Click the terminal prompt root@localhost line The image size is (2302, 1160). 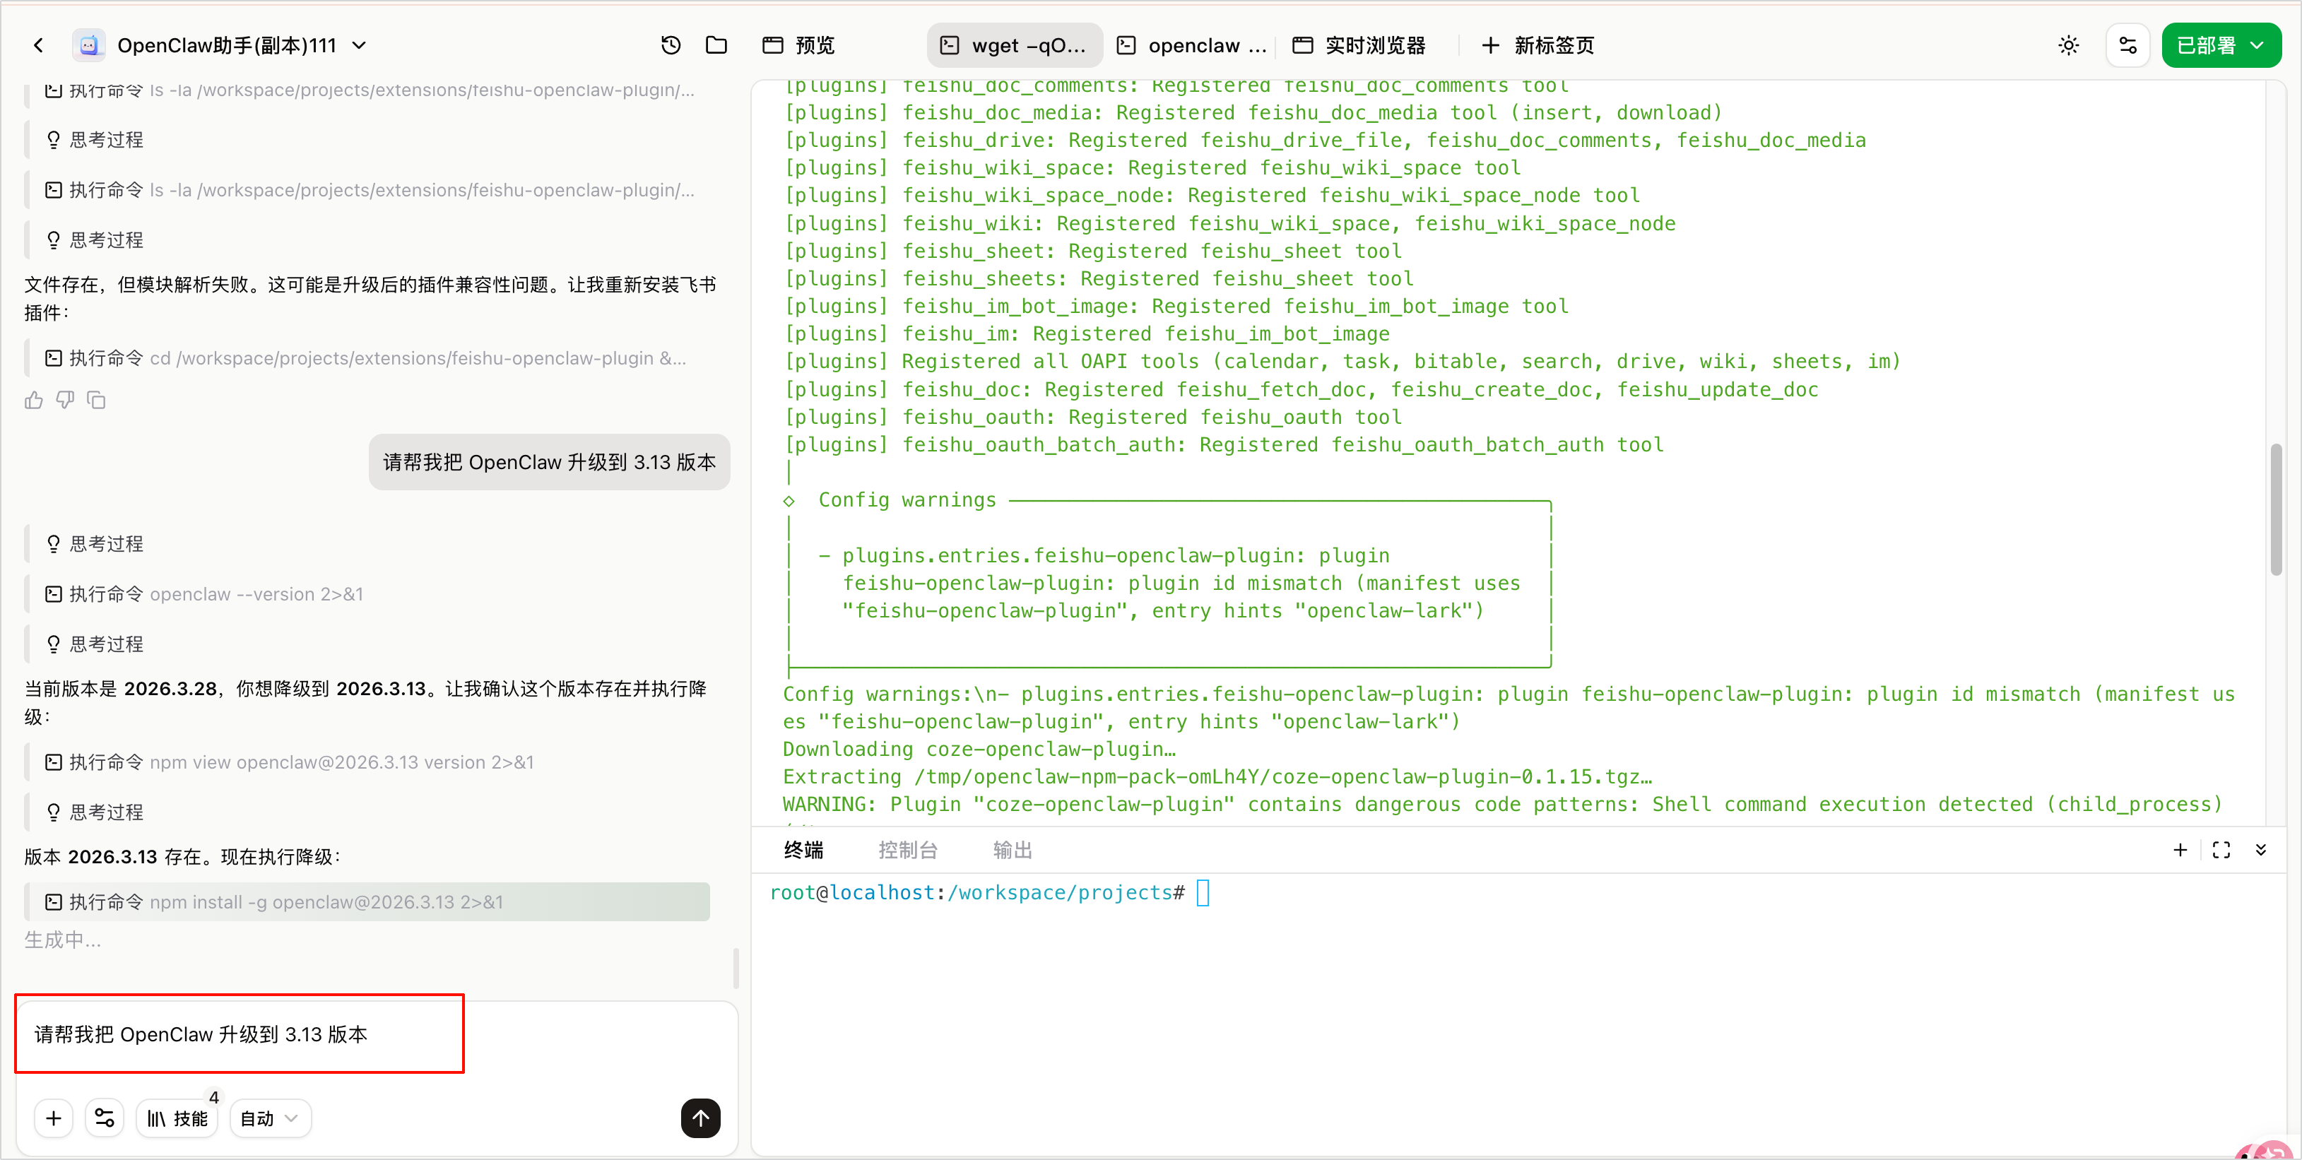[x=989, y=893]
